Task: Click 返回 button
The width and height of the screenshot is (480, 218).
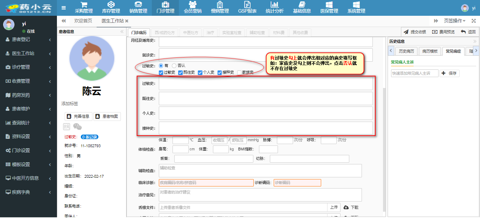Action: click(468, 32)
